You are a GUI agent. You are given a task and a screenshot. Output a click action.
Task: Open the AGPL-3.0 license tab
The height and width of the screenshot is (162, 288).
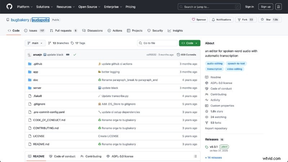120,156
